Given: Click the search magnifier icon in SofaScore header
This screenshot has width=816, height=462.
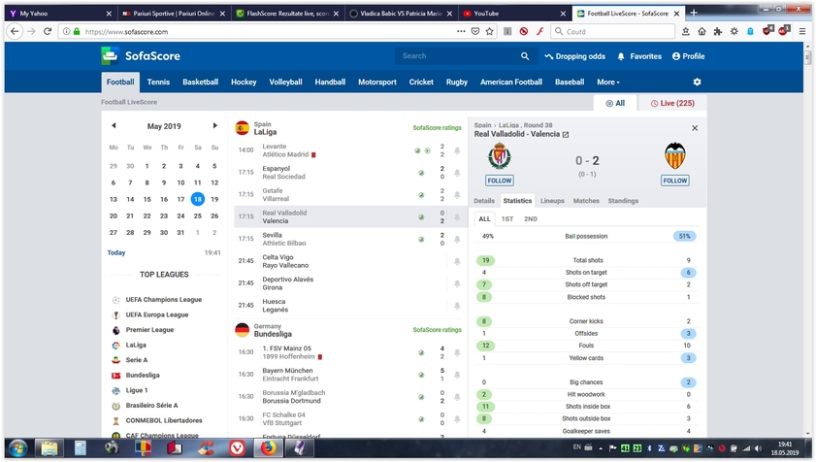Looking at the screenshot, I should tap(525, 56).
